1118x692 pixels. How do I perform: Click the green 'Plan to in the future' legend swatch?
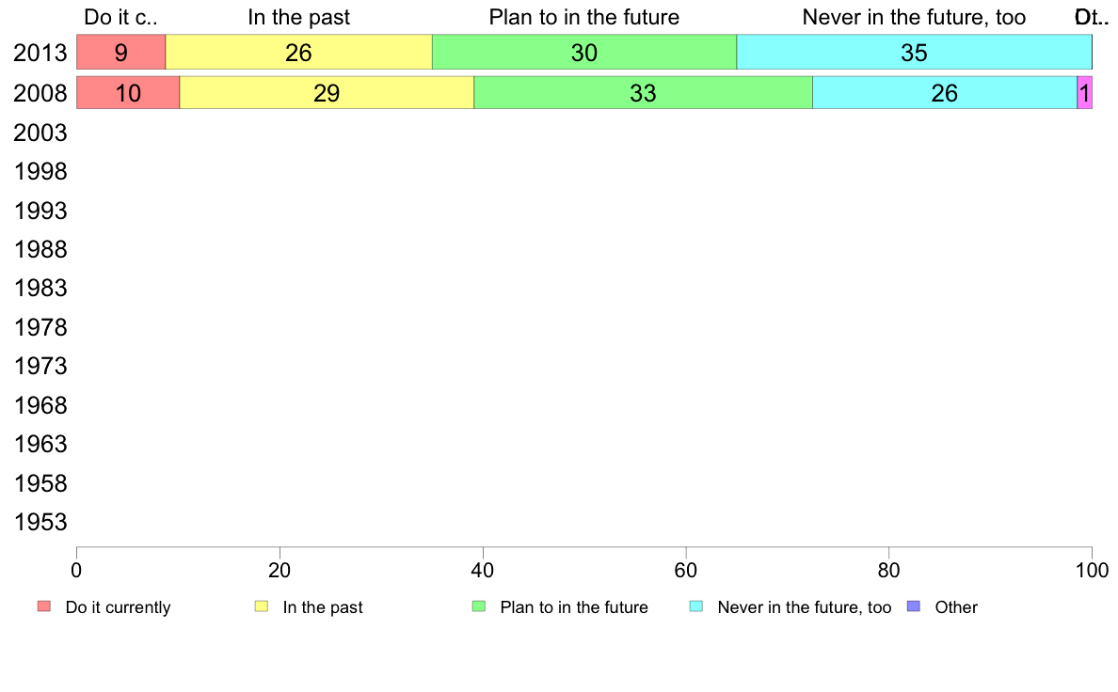(479, 606)
